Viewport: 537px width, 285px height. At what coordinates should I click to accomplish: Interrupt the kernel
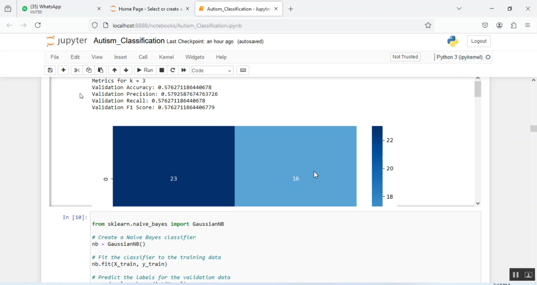coord(161,70)
